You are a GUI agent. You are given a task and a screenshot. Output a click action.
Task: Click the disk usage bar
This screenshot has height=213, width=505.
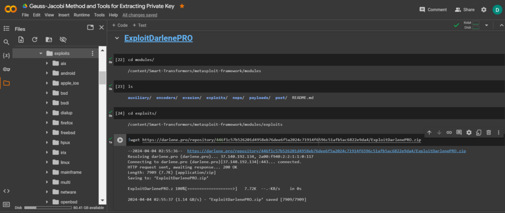click(48, 208)
